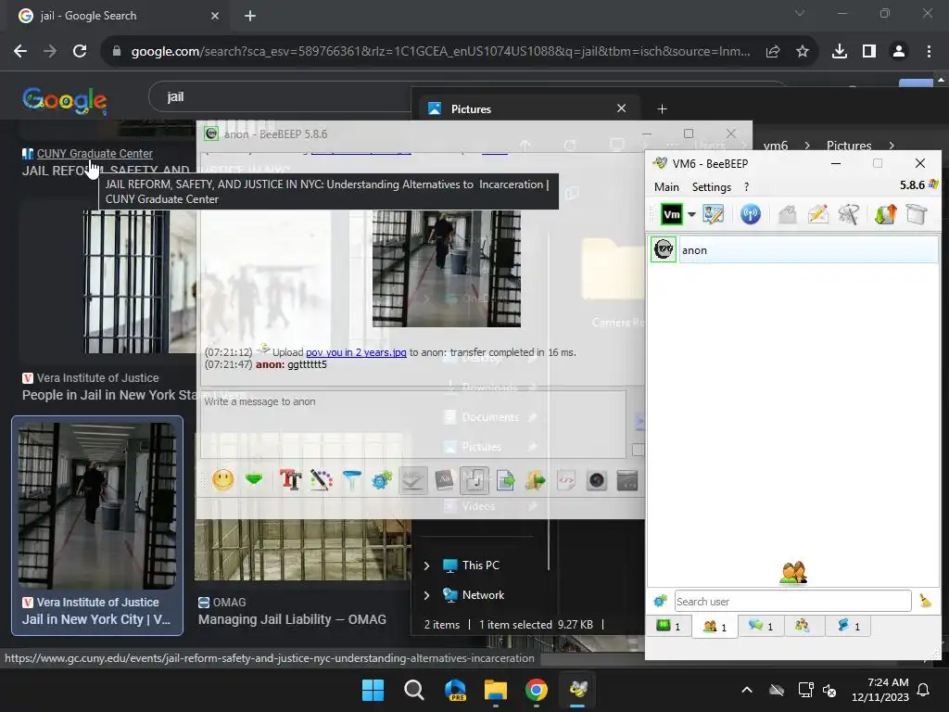Open Managing Jail Liability – OMAG result

[292, 619]
